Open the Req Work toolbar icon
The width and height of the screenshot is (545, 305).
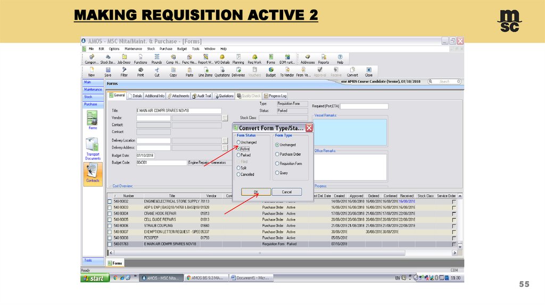tap(254, 59)
